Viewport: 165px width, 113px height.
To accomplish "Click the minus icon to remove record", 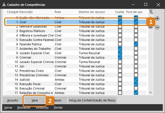I will pyautogui.click(x=157, y=27).
